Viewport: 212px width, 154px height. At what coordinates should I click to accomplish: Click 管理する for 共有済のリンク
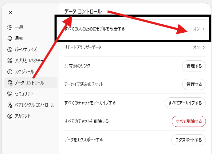pos(194,66)
